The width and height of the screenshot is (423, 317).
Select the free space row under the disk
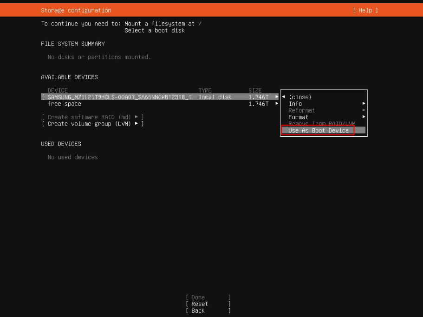point(64,104)
